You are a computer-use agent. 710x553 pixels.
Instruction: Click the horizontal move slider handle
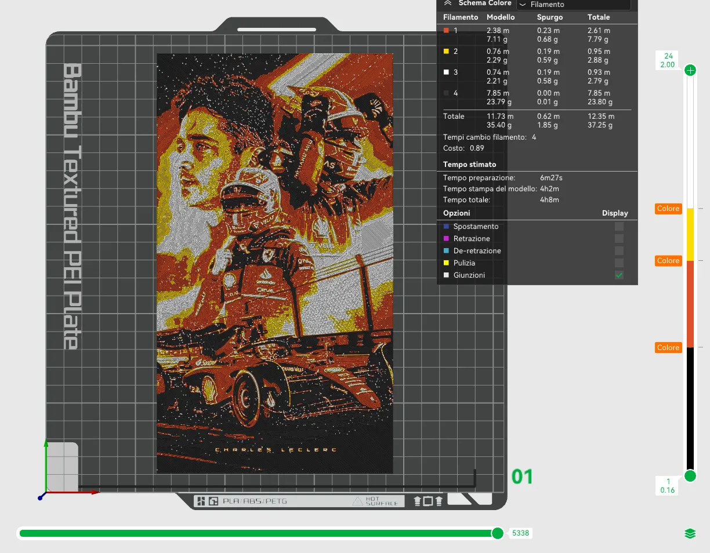[x=498, y=533]
